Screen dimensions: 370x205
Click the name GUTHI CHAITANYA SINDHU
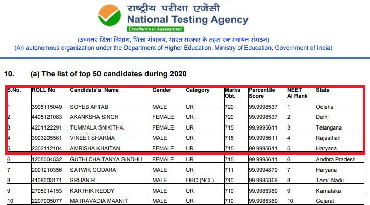click(x=106, y=159)
